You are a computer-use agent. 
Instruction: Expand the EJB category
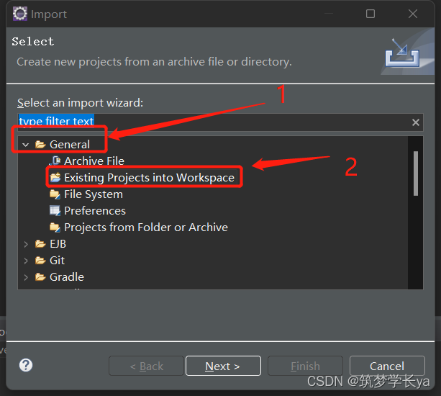[26, 244]
